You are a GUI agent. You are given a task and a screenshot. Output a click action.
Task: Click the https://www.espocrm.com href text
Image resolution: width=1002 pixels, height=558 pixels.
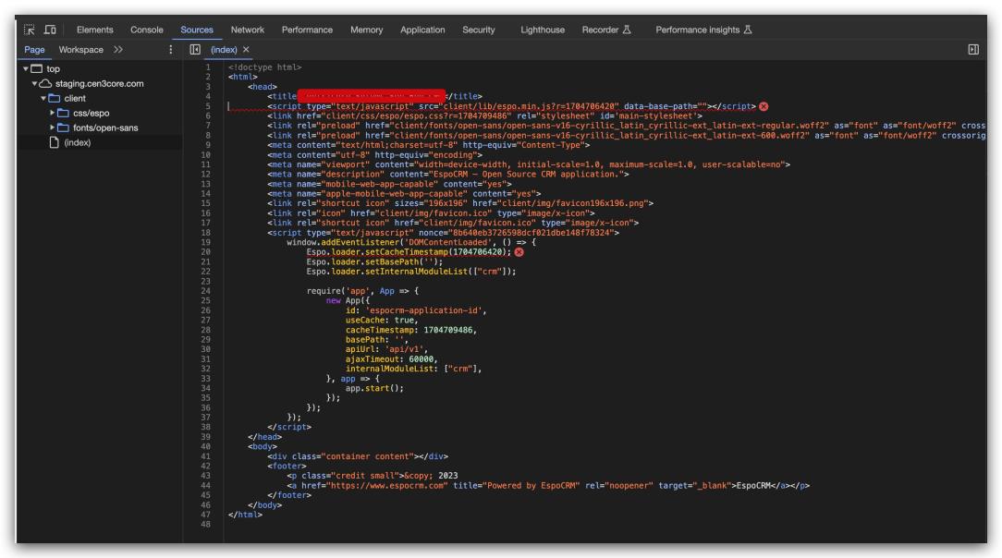click(x=387, y=485)
